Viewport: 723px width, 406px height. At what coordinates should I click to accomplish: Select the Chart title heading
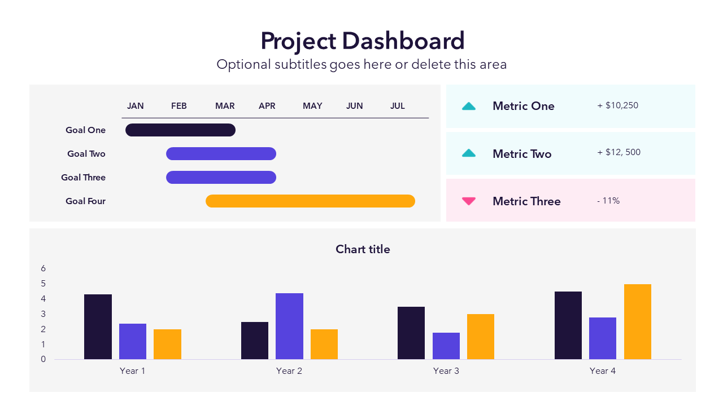click(363, 249)
